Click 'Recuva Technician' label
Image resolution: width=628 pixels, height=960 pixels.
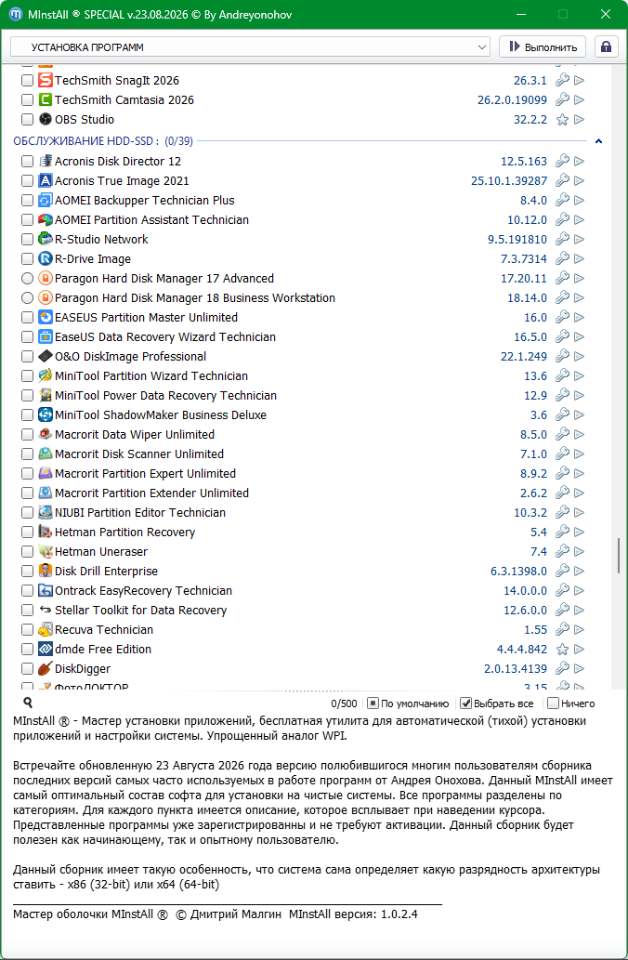[x=104, y=629]
